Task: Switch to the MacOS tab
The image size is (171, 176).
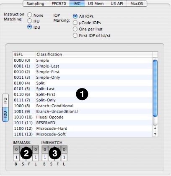Action: click(137, 3)
